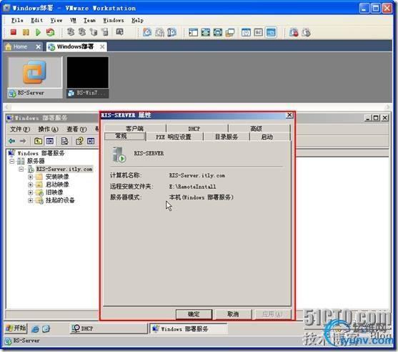Screen dimensions: 398x352
Task: Expand the 旧映像 tree node
Action: (31, 192)
